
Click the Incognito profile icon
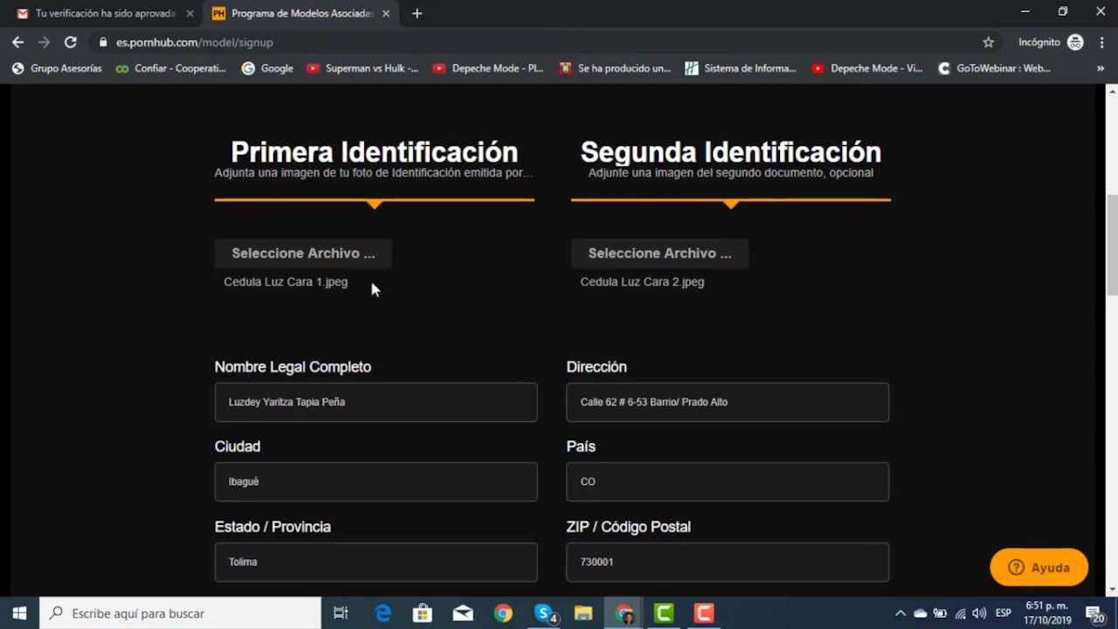point(1075,42)
